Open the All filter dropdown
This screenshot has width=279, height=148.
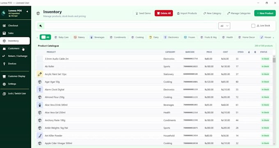pos(224,26)
